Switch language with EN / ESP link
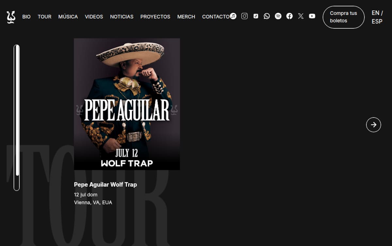392x246 pixels. click(x=377, y=17)
